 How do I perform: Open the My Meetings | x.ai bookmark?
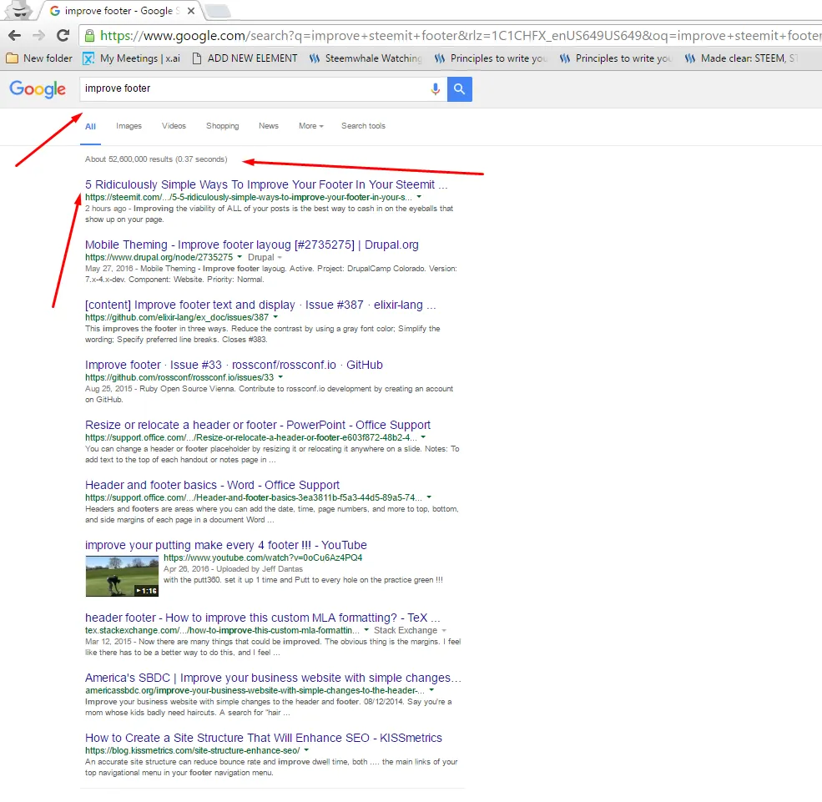point(132,58)
